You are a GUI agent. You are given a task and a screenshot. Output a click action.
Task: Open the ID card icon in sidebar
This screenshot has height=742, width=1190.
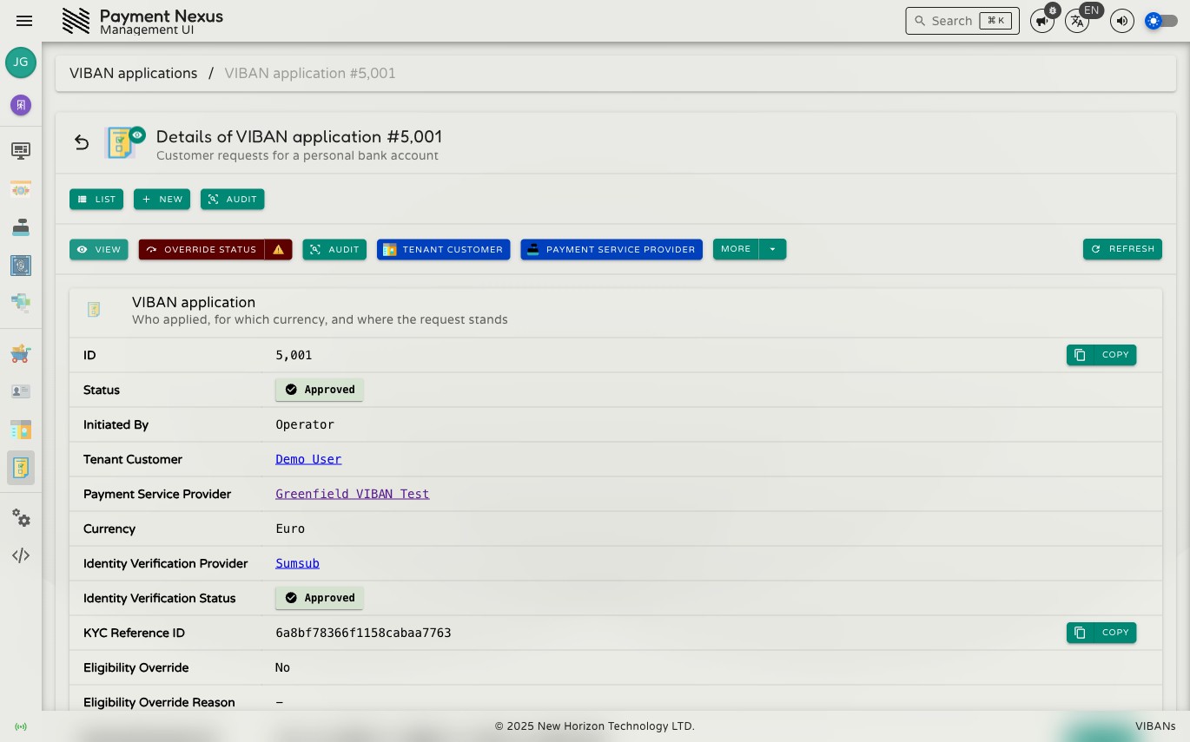click(x=21, y=391)
